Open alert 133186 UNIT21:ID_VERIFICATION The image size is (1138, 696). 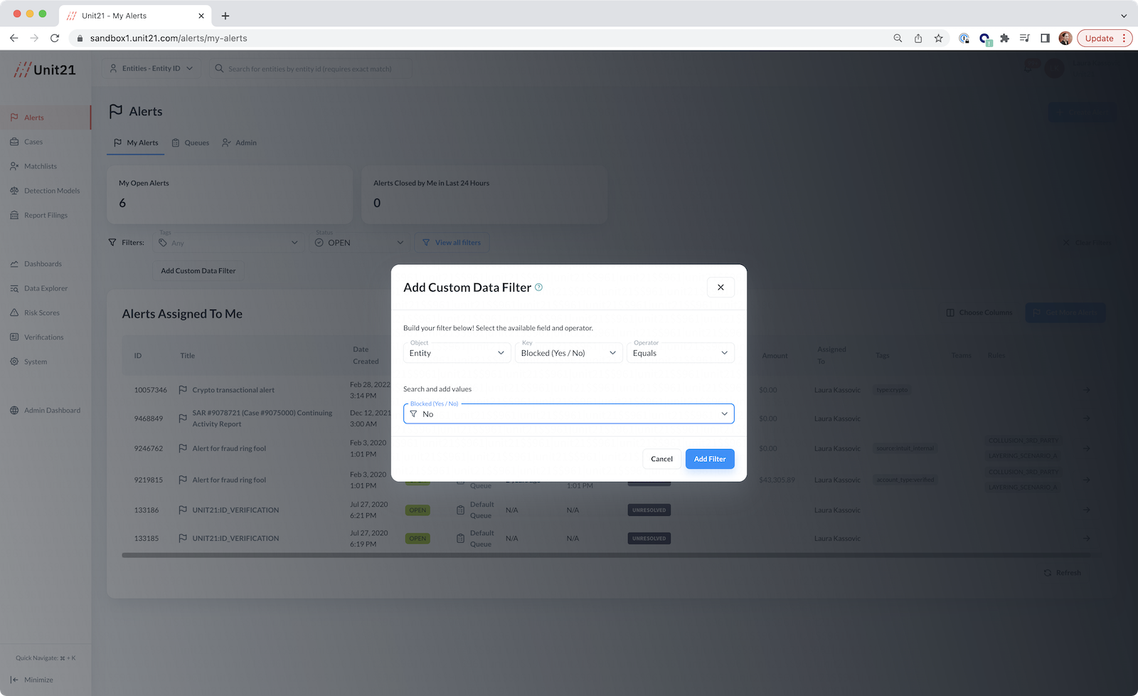235,510
